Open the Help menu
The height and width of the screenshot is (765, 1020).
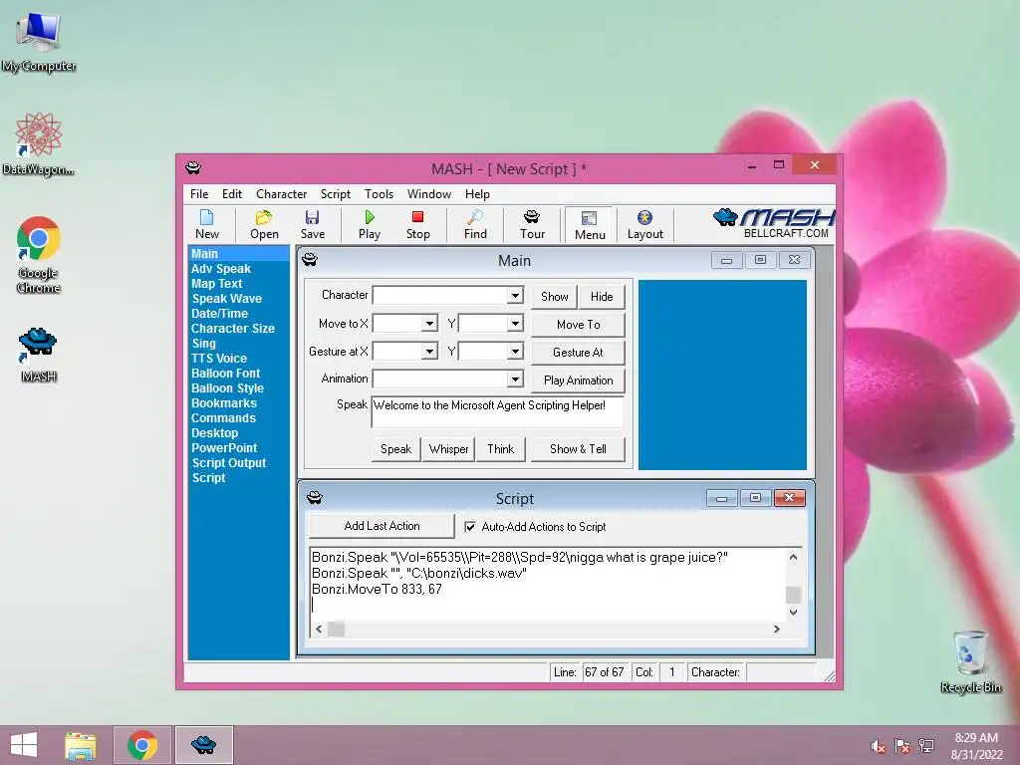[477, 194]
